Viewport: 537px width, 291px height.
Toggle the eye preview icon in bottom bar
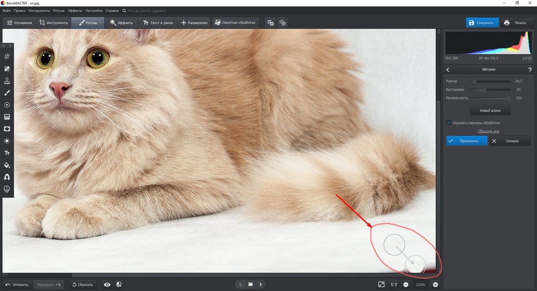point(107,285)
